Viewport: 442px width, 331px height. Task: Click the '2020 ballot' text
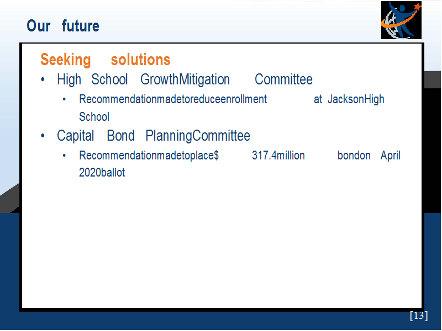[x=102, y=173]
